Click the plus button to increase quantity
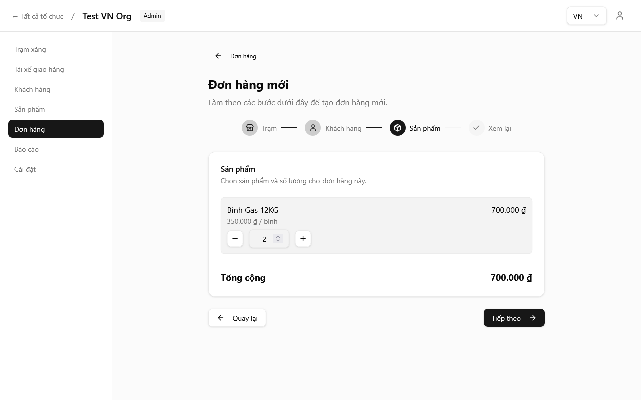This screenshot has height=400, width=641. point(303,239)
